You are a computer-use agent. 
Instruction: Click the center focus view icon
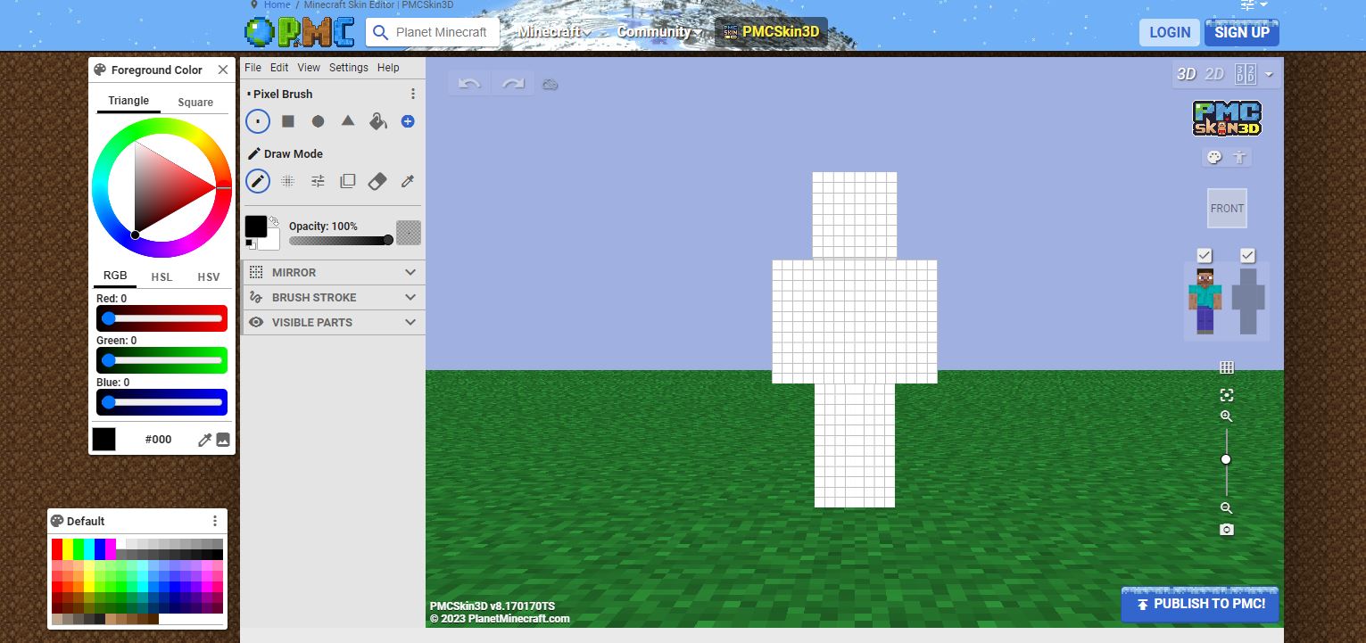coord(1227,395)
